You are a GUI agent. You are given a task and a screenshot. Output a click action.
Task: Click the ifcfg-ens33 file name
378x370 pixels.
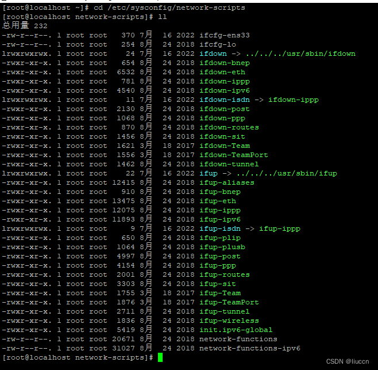click(x=225, y=35)
